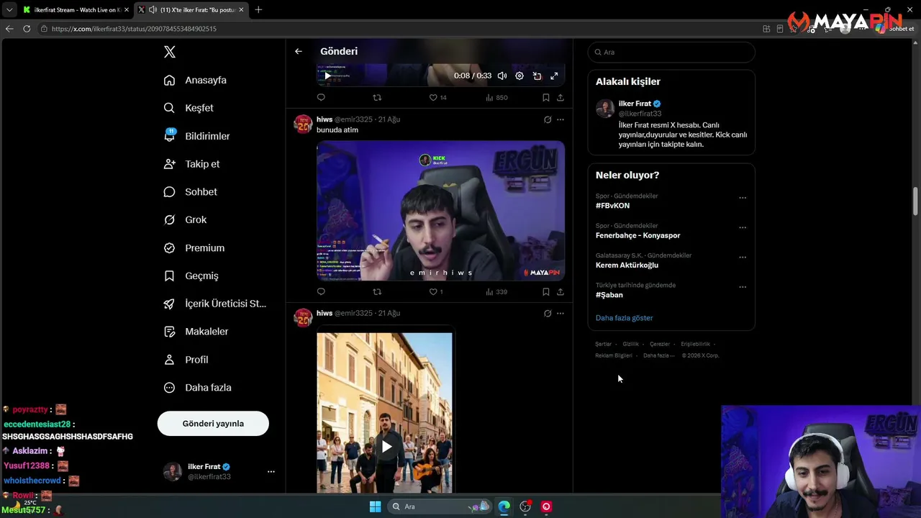Open Makaleler in the sidebar
Image resolution: width=921 pixels, height=518 pixels.
(x=196, y=332)
